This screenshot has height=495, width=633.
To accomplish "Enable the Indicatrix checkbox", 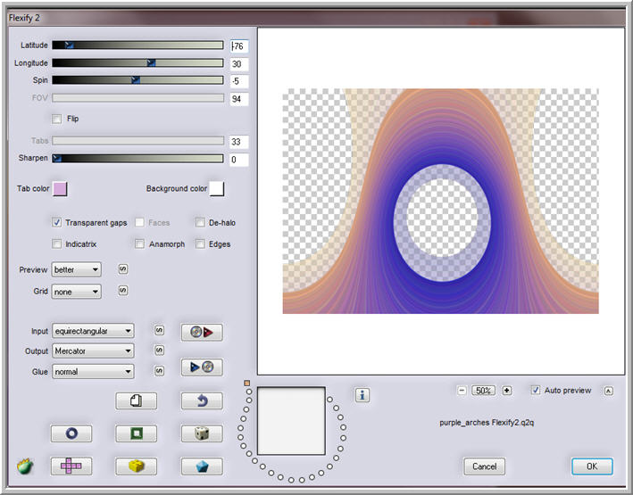I will [57, 243].
